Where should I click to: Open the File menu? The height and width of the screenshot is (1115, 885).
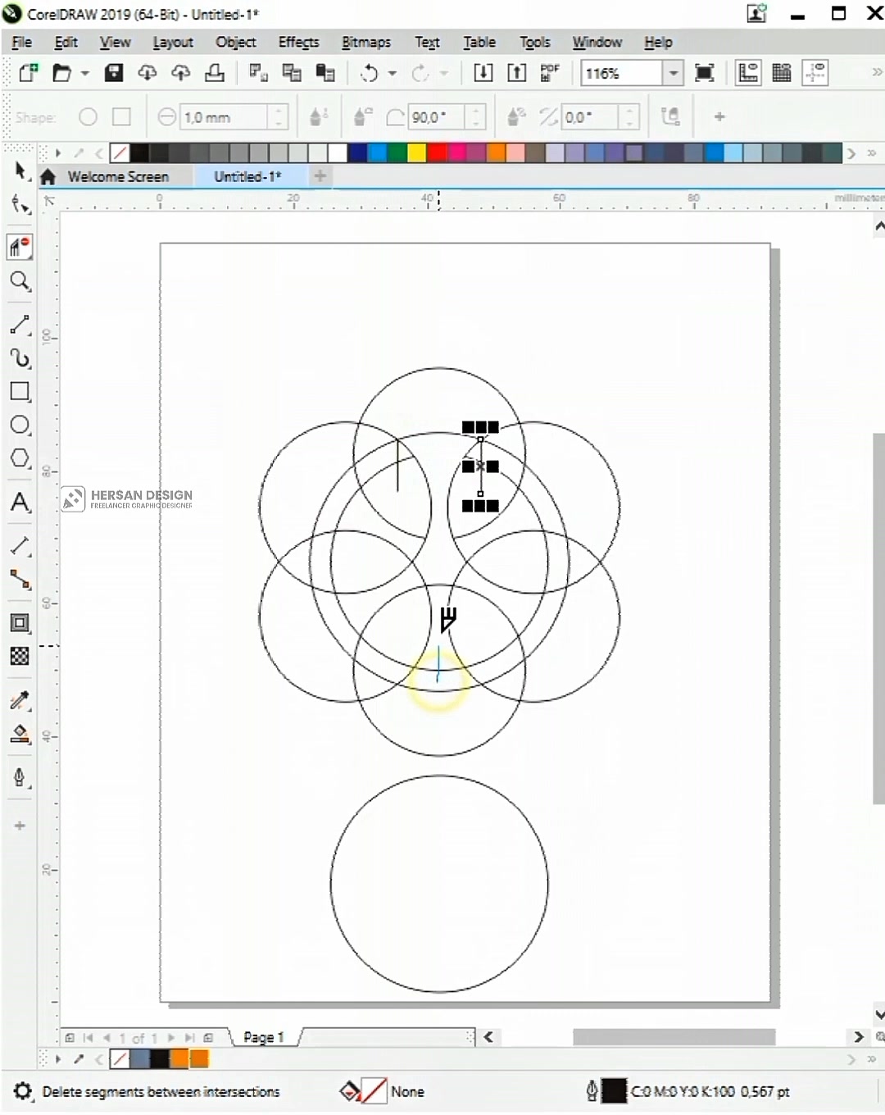pyautogui.click(x=22, y=42)
